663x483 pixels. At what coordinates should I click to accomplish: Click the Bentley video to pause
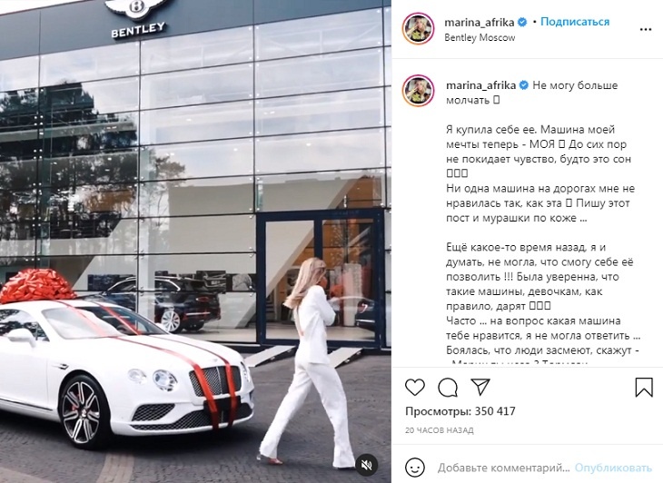point(195,241)
